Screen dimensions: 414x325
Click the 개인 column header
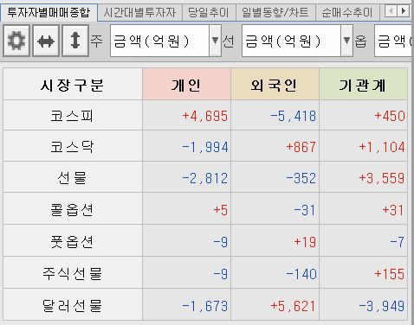tap(186, 85)
